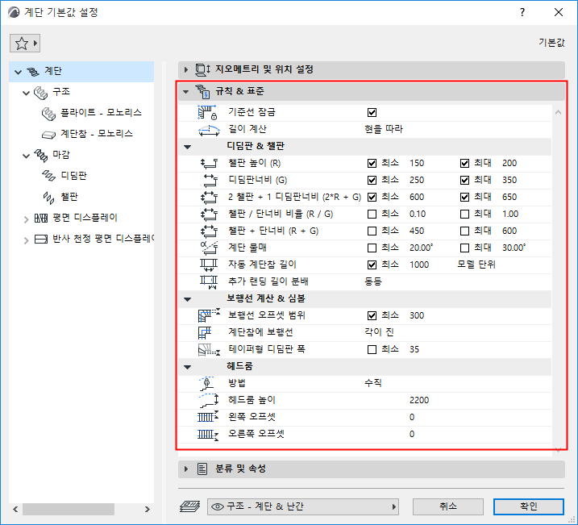Click the 마감 finish icon
The width and height of the screenshot is (578, 525).
pyautogui.click(x=41, y=156)
